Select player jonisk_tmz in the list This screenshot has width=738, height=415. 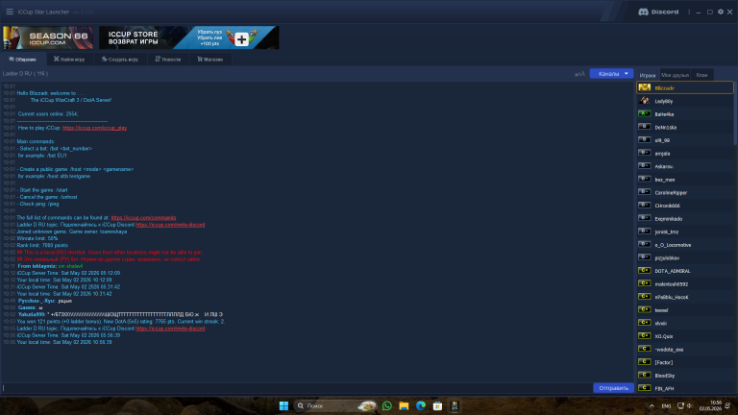coord(685,232)
